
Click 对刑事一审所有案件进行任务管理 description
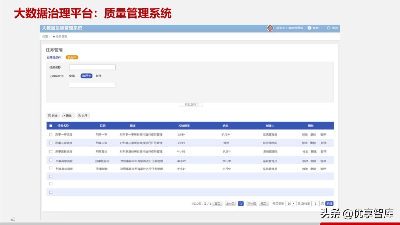click(141, 135)
